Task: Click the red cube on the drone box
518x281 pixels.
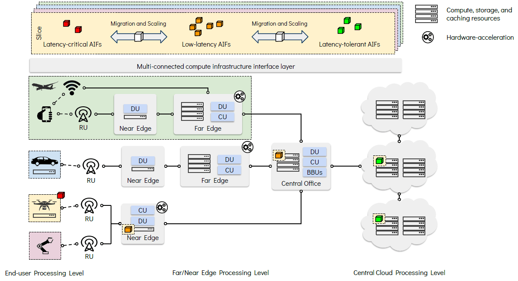Action: click(x=60, y=196)
